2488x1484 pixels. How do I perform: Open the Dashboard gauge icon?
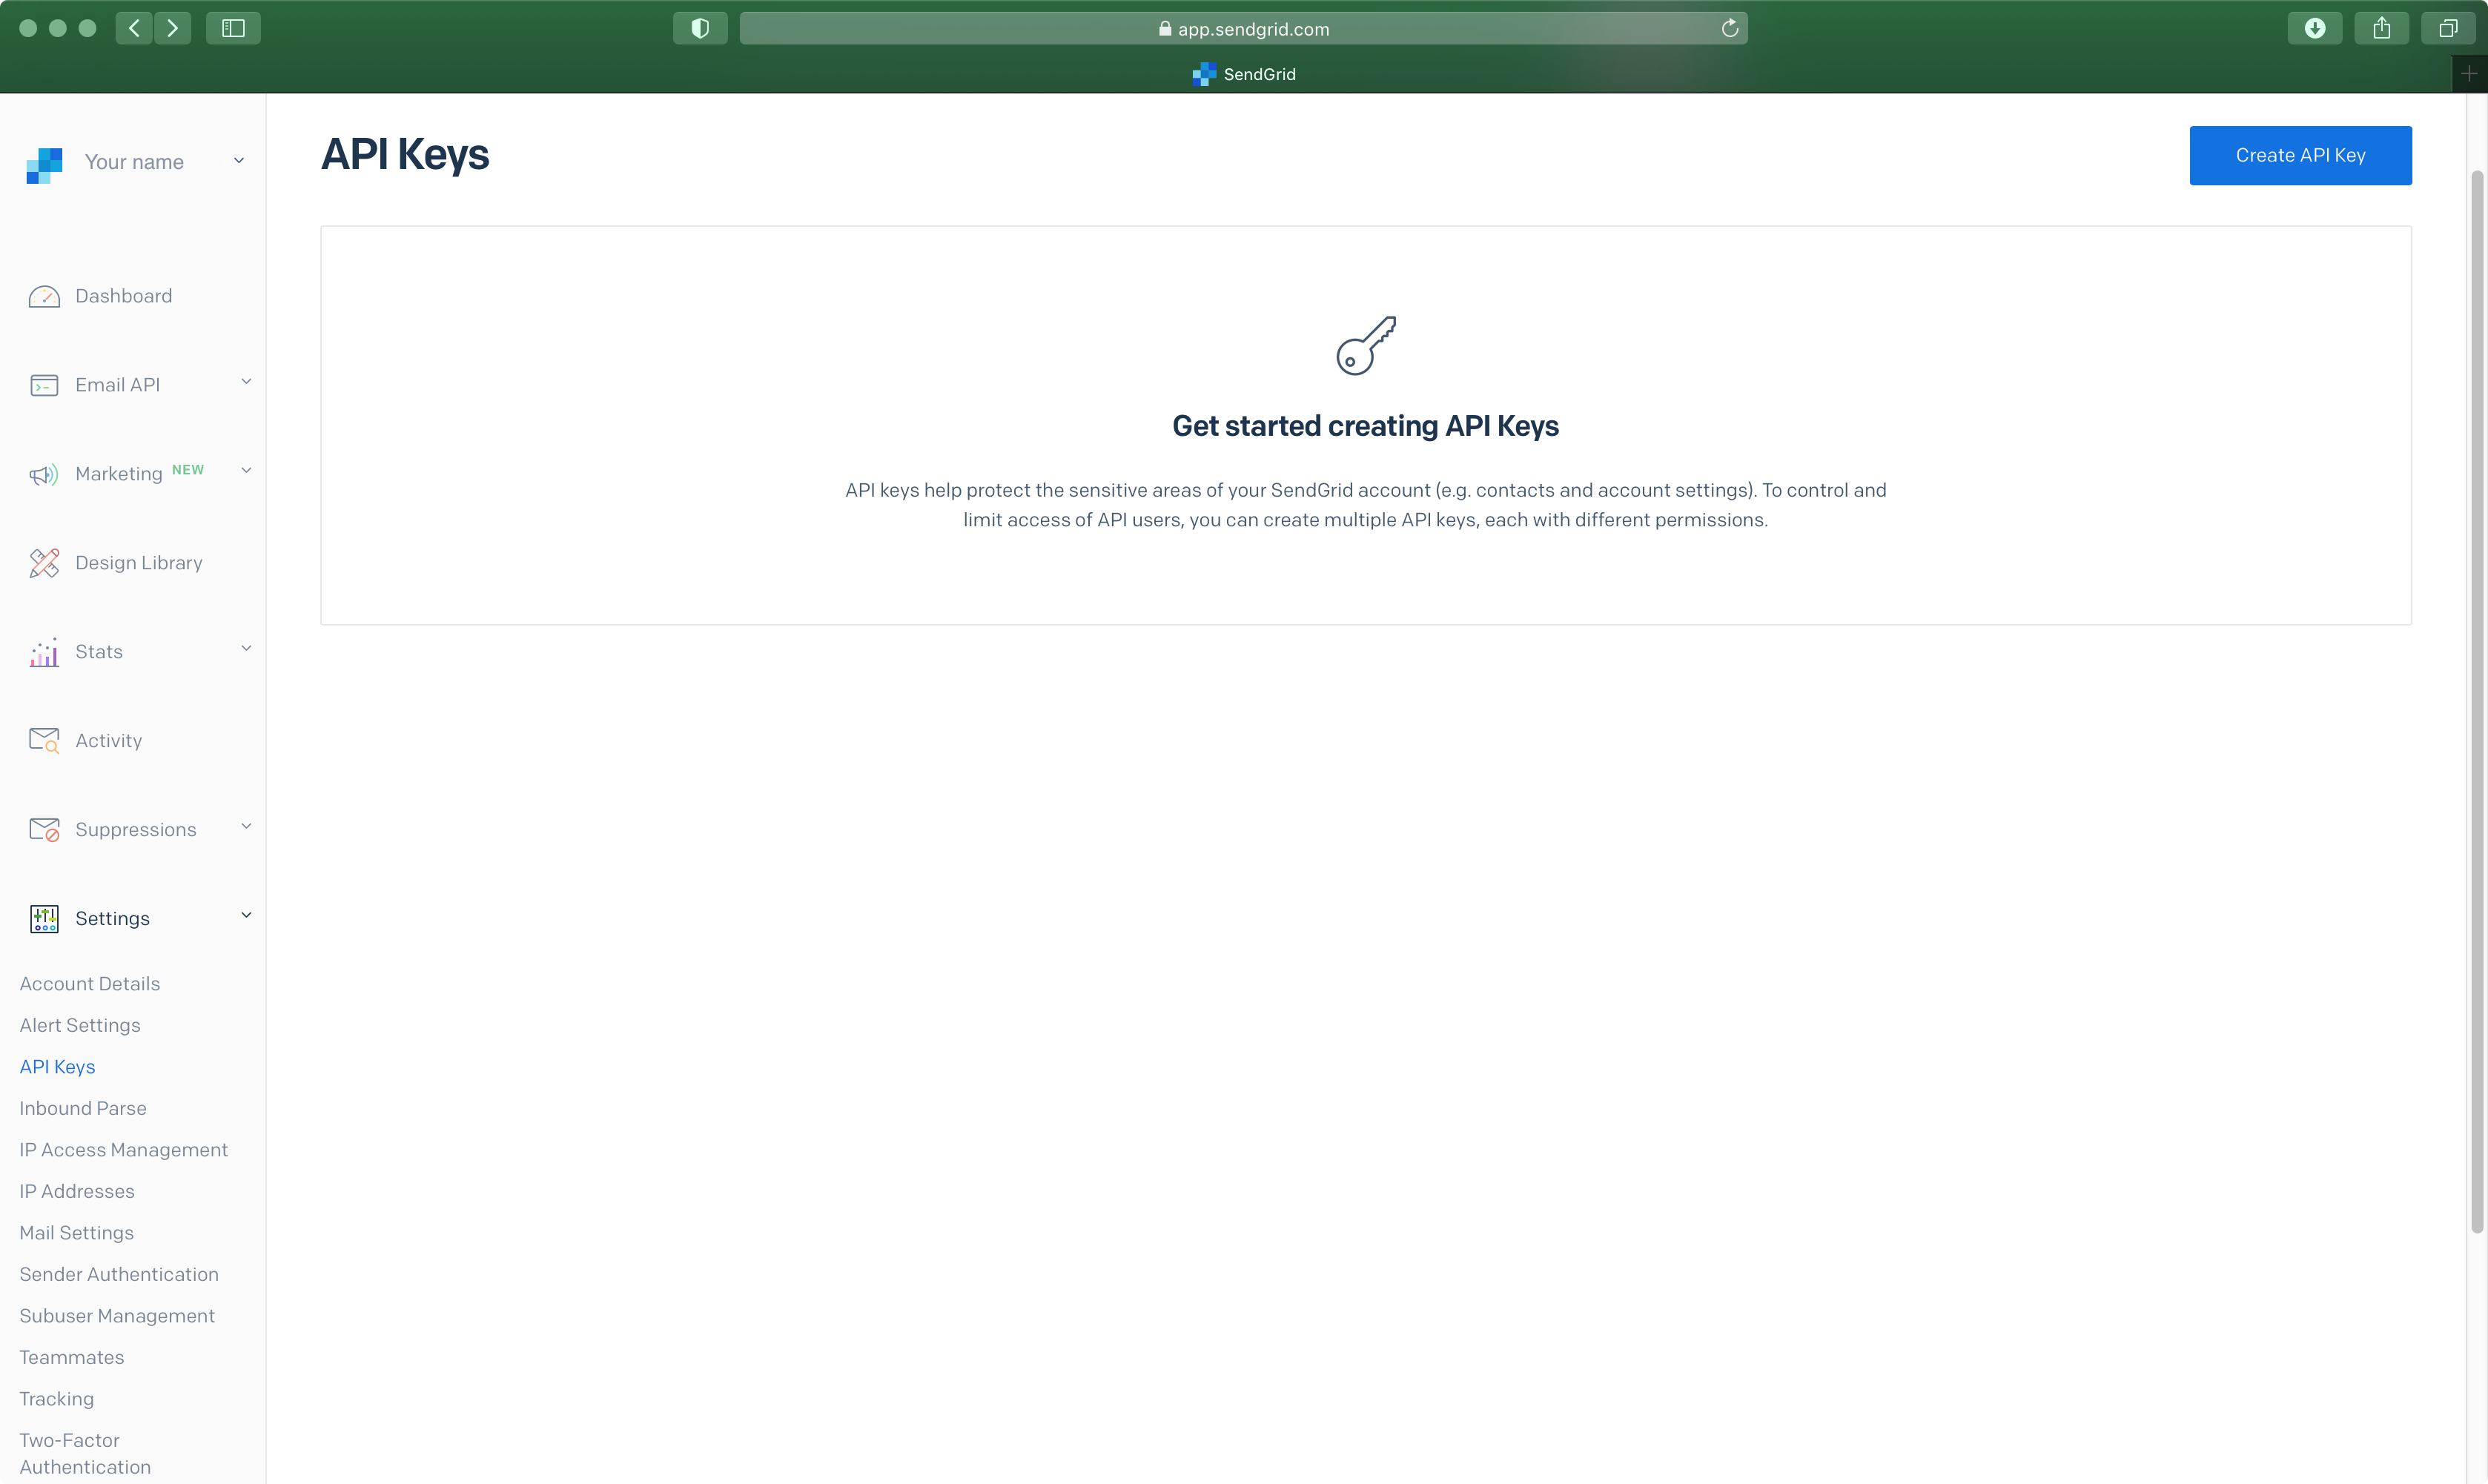(x=44, y=296)
